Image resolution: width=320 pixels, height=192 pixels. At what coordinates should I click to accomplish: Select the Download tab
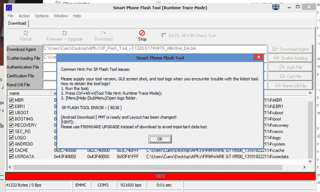(17, 23)
